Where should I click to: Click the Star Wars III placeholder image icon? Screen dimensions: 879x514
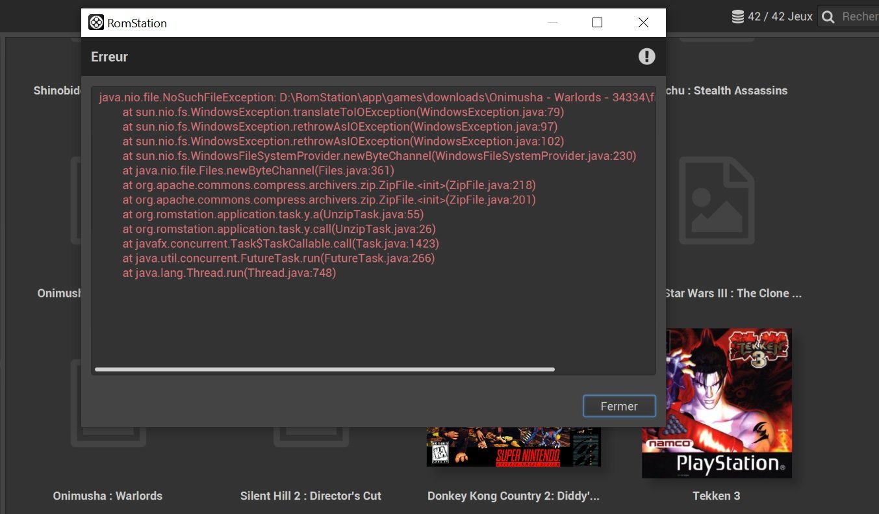(x=717, y=200)
